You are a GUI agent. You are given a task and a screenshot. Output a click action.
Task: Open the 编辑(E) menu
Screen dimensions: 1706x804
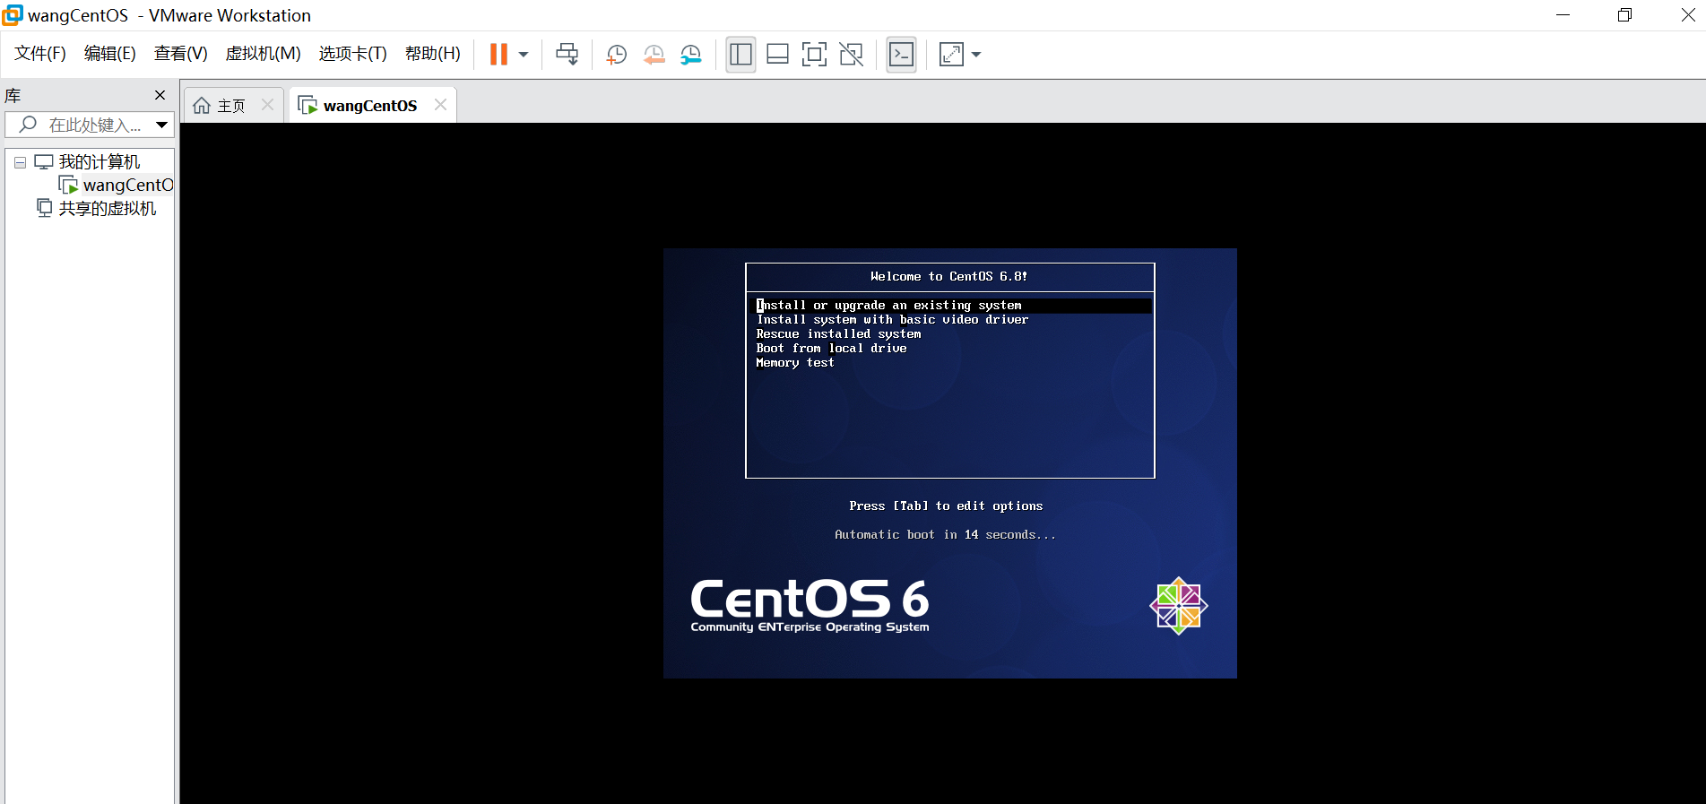tap(110, 54)
